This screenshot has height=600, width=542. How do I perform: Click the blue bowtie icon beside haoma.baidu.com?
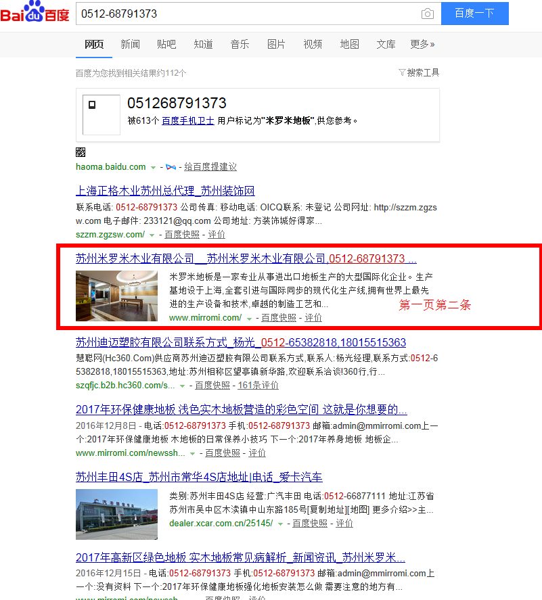coord(171,166)
